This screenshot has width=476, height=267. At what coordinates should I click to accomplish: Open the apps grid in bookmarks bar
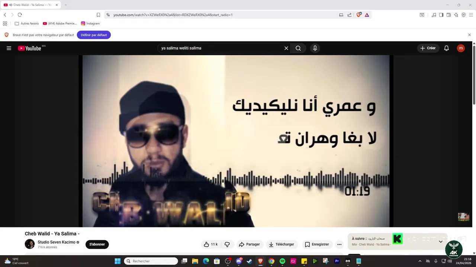point(5,23)
